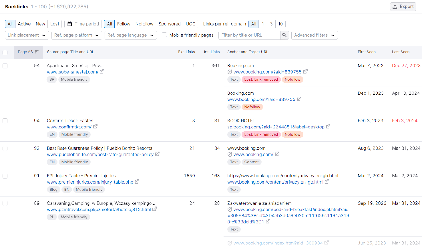Select All in links per ref. domain

tap(254, 24)
